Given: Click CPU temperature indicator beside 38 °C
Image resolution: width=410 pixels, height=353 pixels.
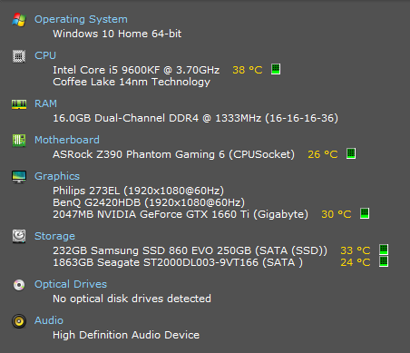Looking at the screenshot, I should (x=276, y=69).
